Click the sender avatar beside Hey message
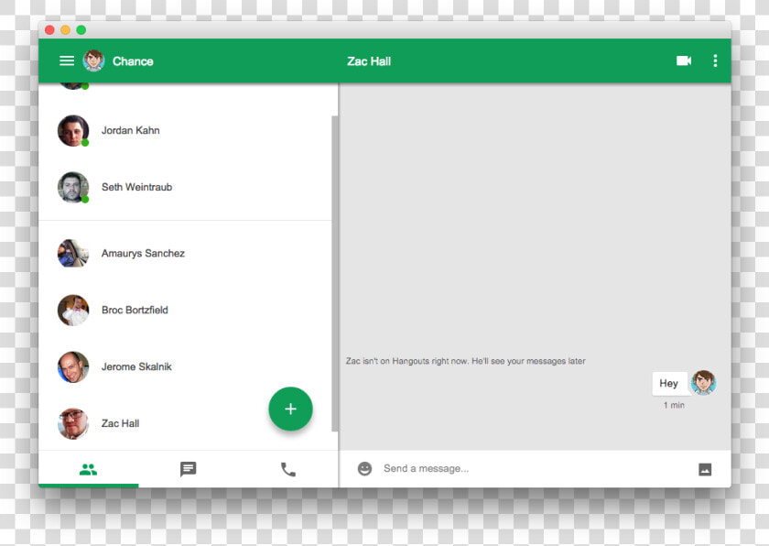Screen dimensions: 769x546 703,383
